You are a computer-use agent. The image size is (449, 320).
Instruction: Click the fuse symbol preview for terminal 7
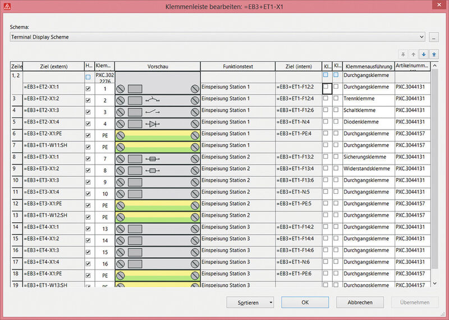point(153,159)
